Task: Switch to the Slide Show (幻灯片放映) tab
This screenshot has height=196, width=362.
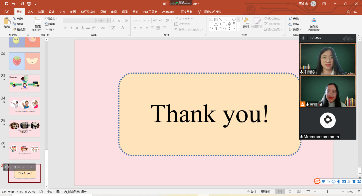Action: (x=88, y=12)
